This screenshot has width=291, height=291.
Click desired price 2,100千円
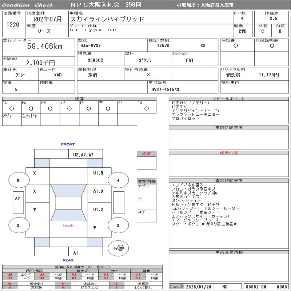pyautogui.click(x=40, y=63)
